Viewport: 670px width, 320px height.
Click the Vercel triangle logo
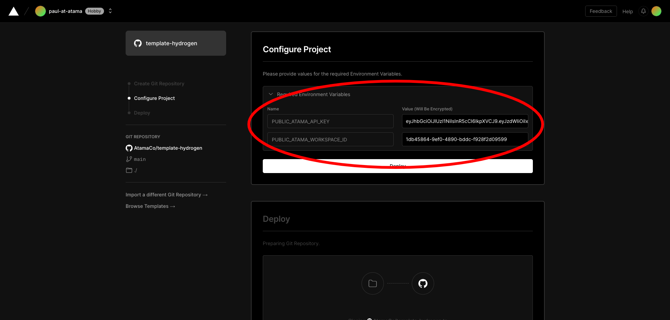click(14, 11)
